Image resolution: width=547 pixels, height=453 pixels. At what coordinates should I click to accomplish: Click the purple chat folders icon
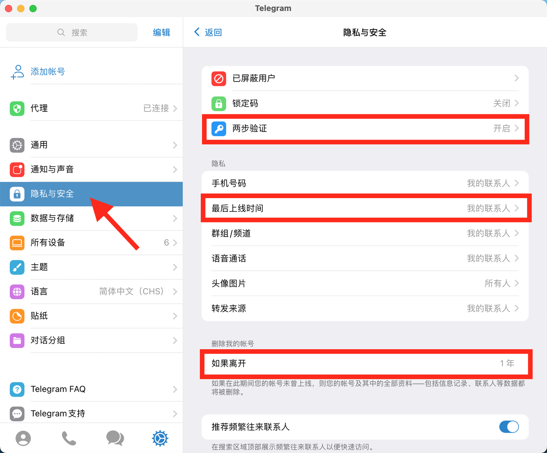pos(17,340)
